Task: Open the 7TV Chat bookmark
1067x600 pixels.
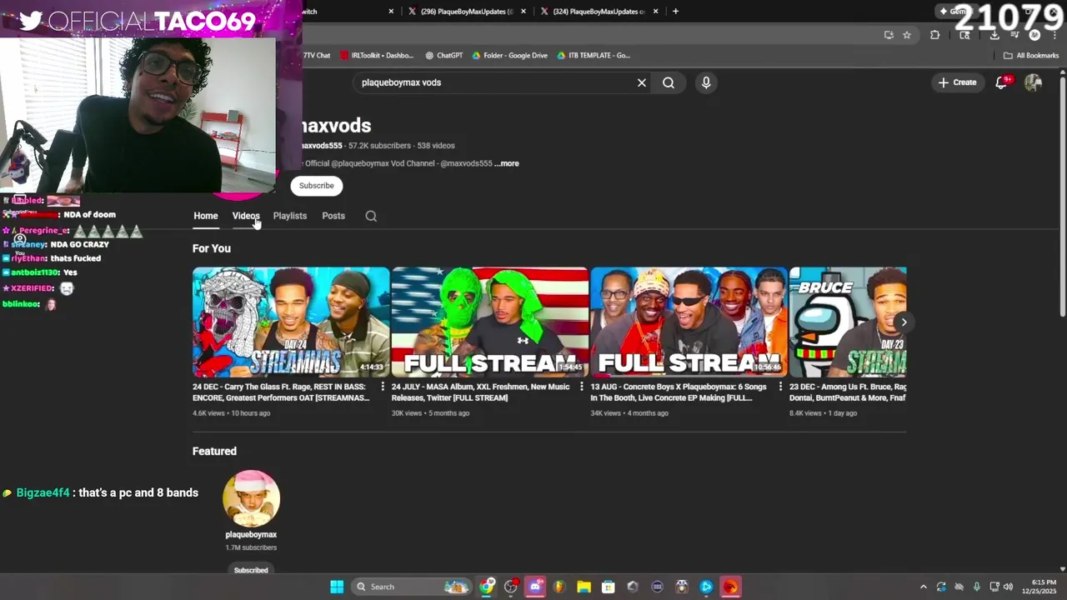Action: click(316, 56)
